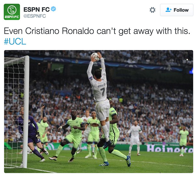195x176 pixels.
Task: Click the blue verified badge
Action: pos(53,9)
